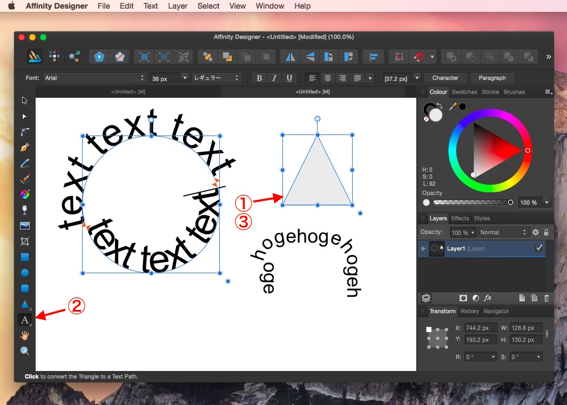Delete layer with trash icon
The height and width of the screenshot is (405, 567).
click(546, 298)
